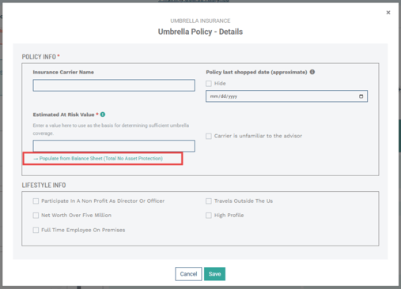The image size is (401, 289).
Task: Click the mm/dd/yyyy date input
Action: [286, 96]
